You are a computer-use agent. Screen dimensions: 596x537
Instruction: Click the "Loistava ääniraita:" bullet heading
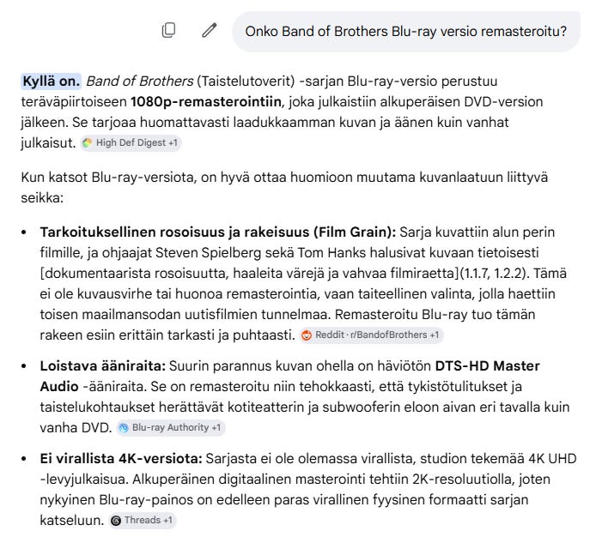[x=103, y=366]
